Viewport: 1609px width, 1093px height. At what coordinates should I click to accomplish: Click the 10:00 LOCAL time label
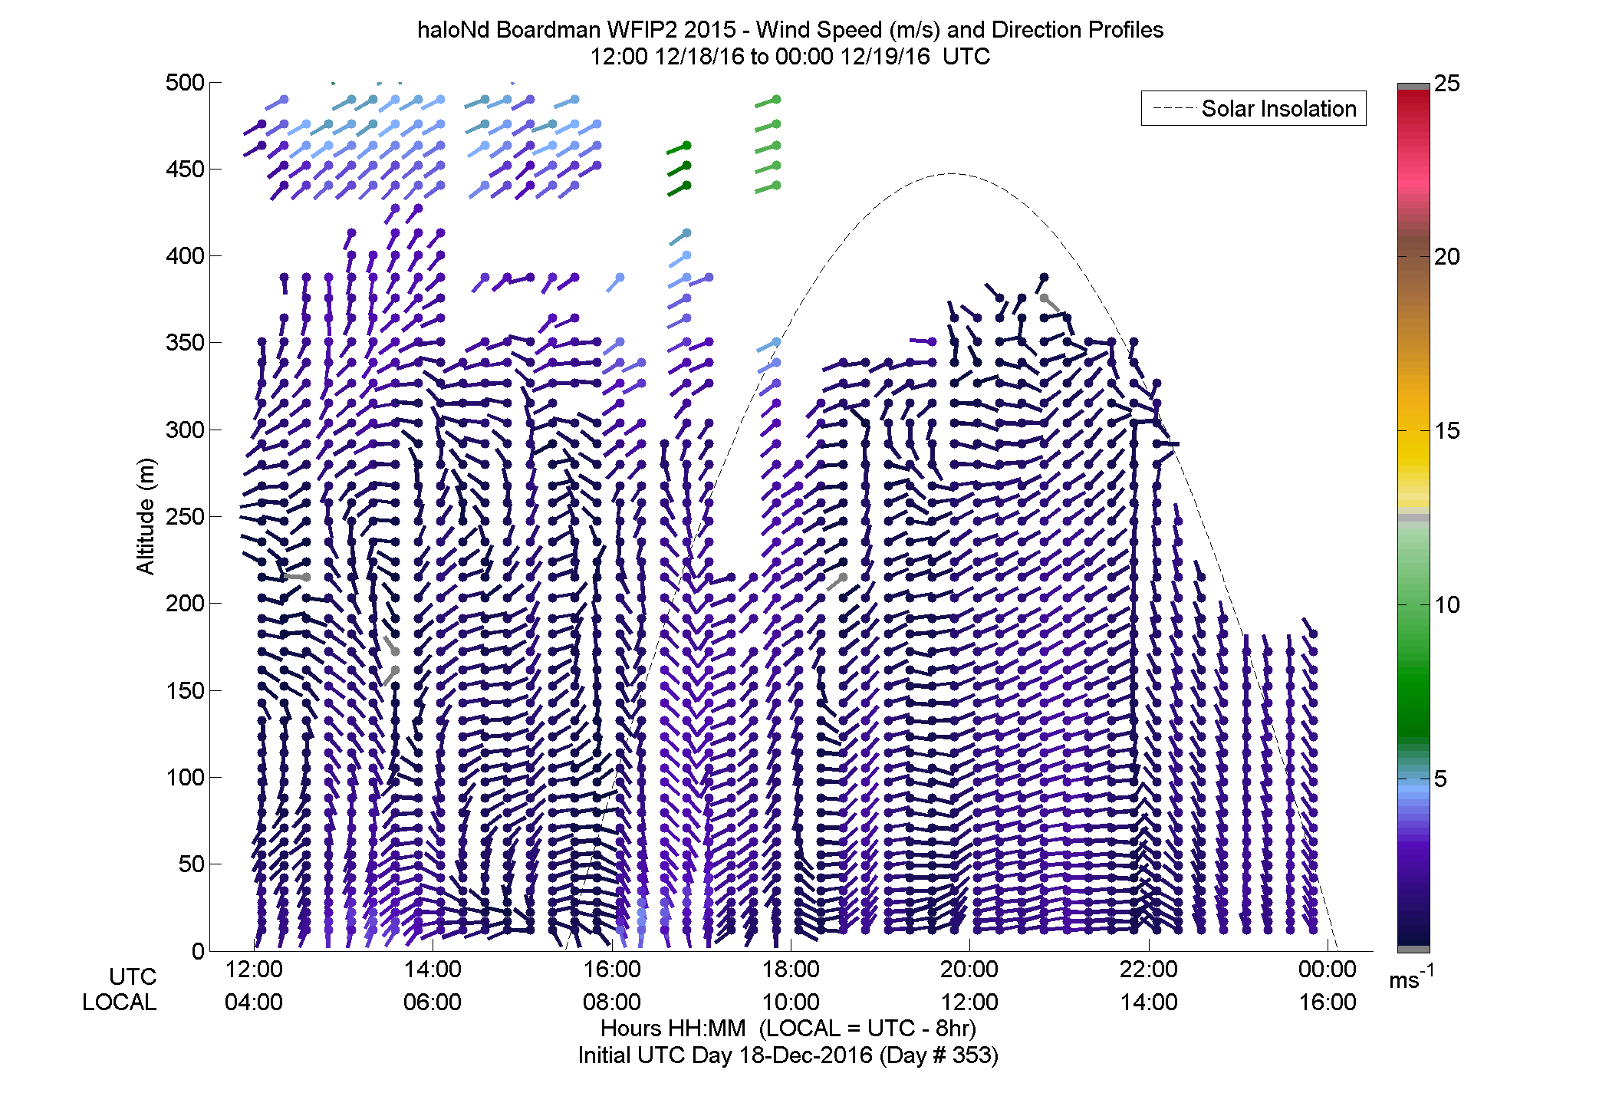coord(791,1002)
